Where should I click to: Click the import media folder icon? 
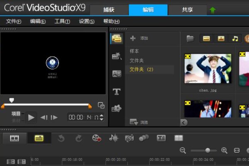[190, 39]
